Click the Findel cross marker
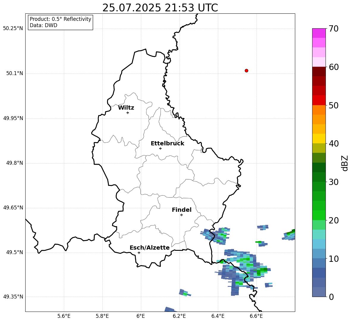 point(181,215)
